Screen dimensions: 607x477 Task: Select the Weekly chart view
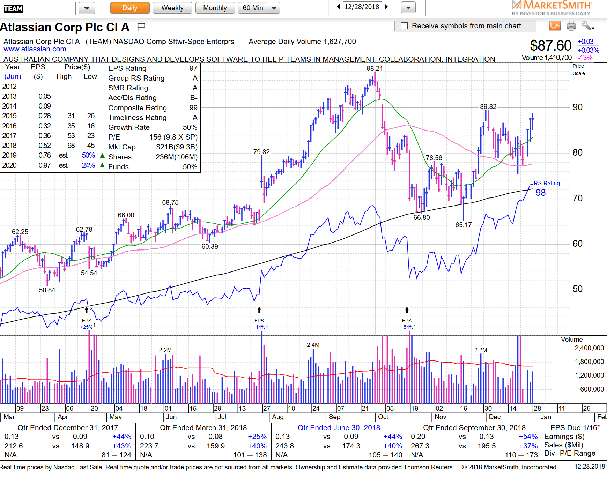172,8
